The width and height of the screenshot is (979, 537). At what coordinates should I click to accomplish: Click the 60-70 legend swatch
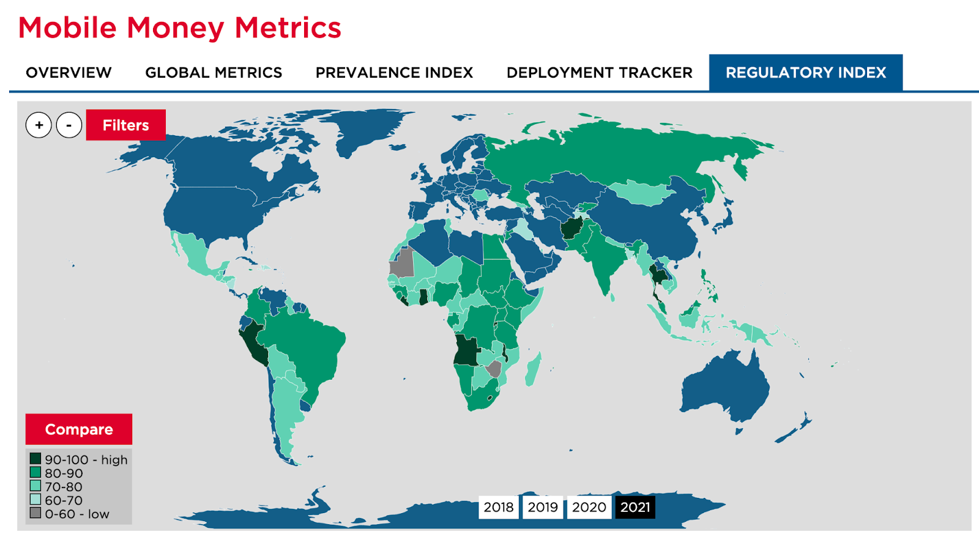(35, 500)
